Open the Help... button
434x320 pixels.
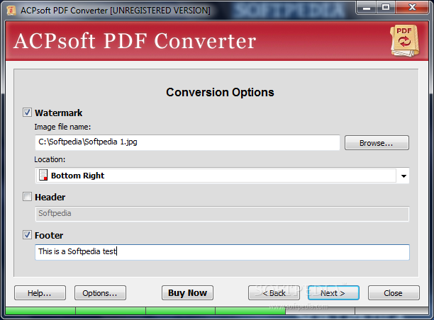(40, 293)
